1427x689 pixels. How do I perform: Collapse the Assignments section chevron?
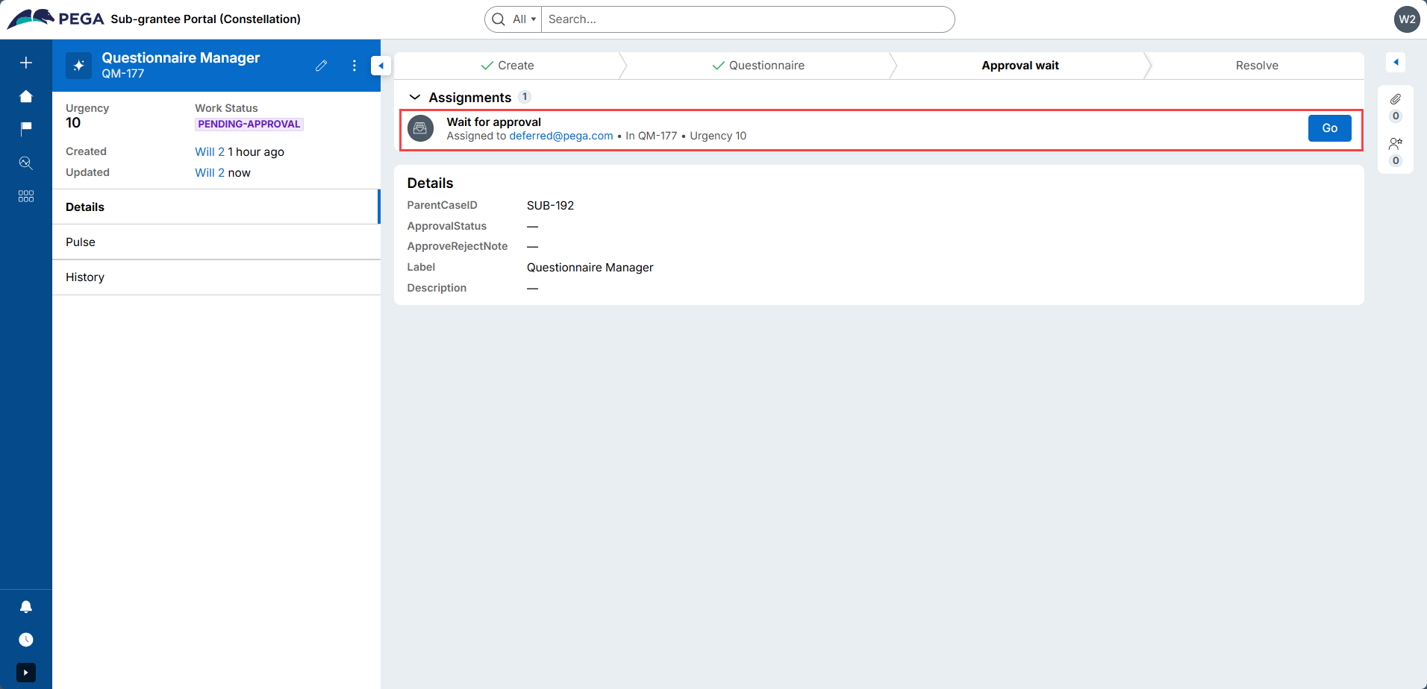coord(415,98)
